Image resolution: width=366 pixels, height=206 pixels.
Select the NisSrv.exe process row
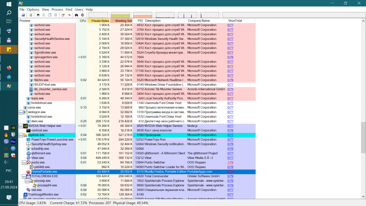coord(137,80)
